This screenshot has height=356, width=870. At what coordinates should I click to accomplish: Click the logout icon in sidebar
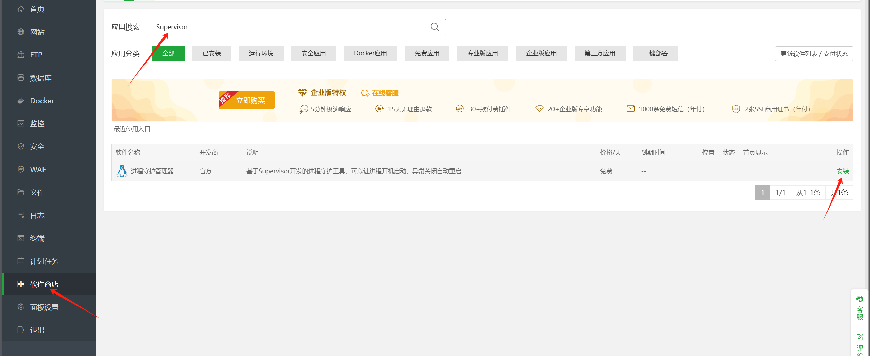coord(21,330)
